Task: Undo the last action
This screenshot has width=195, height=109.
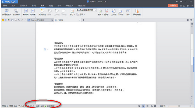Action: click(x=19, y=20)
